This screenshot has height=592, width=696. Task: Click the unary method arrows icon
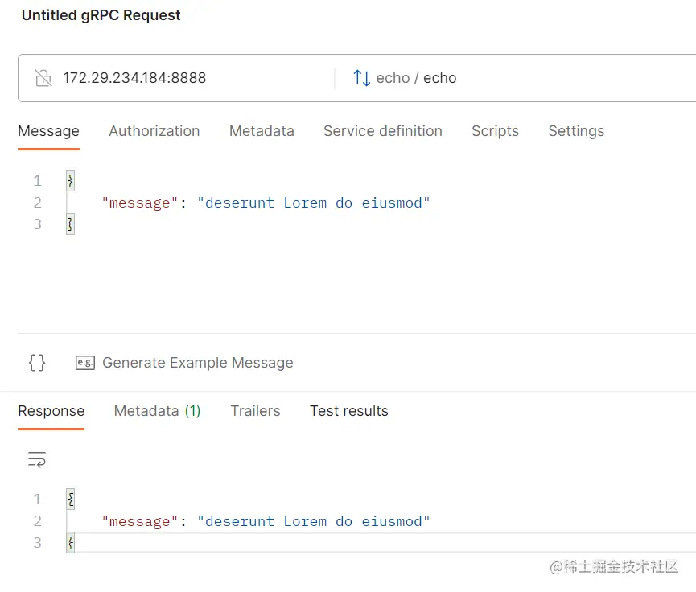[x=361, y=78]
